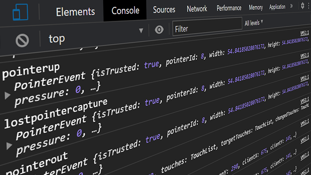Open the kebab menu beside the gear
Viewport: 311px width, 175px height.
point(309,6)
